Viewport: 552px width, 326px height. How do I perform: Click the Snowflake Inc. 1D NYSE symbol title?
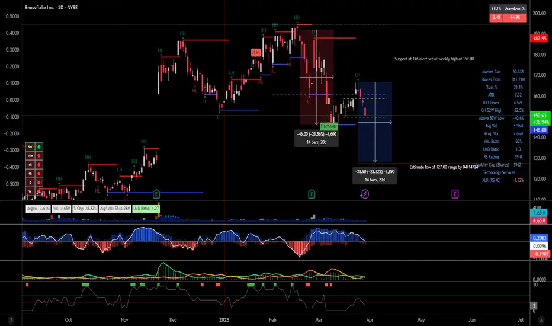tap(51, 7)
